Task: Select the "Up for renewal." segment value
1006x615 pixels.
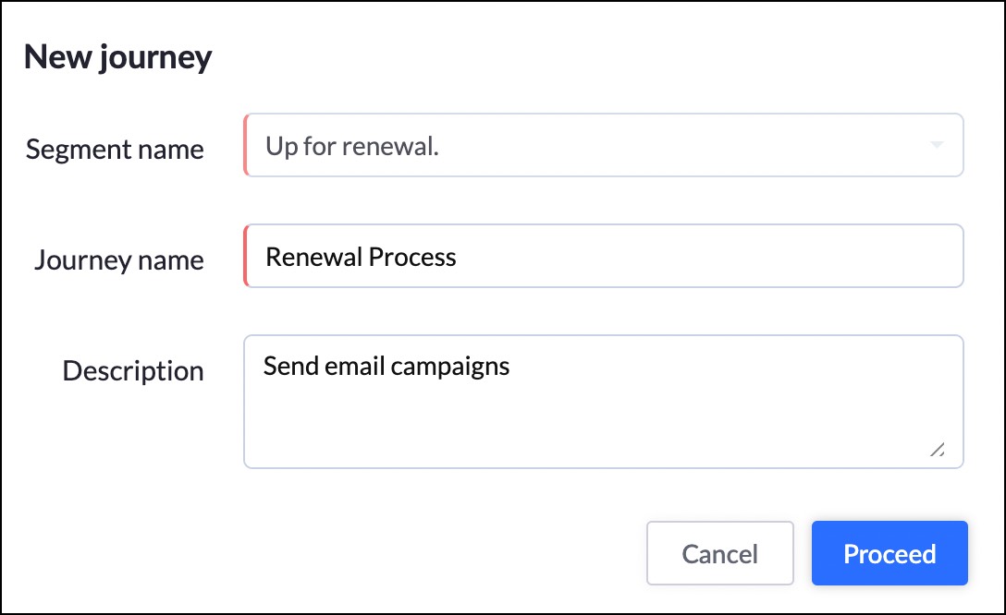Action: [352, 146]
